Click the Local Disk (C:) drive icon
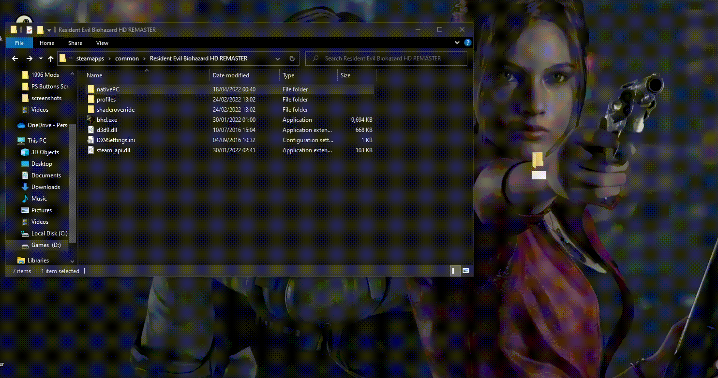 [x=26, y=233]
